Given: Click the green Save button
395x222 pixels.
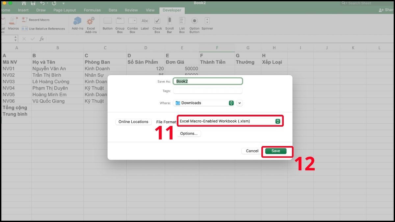Looking at the screenshot, I should point(276,151).
